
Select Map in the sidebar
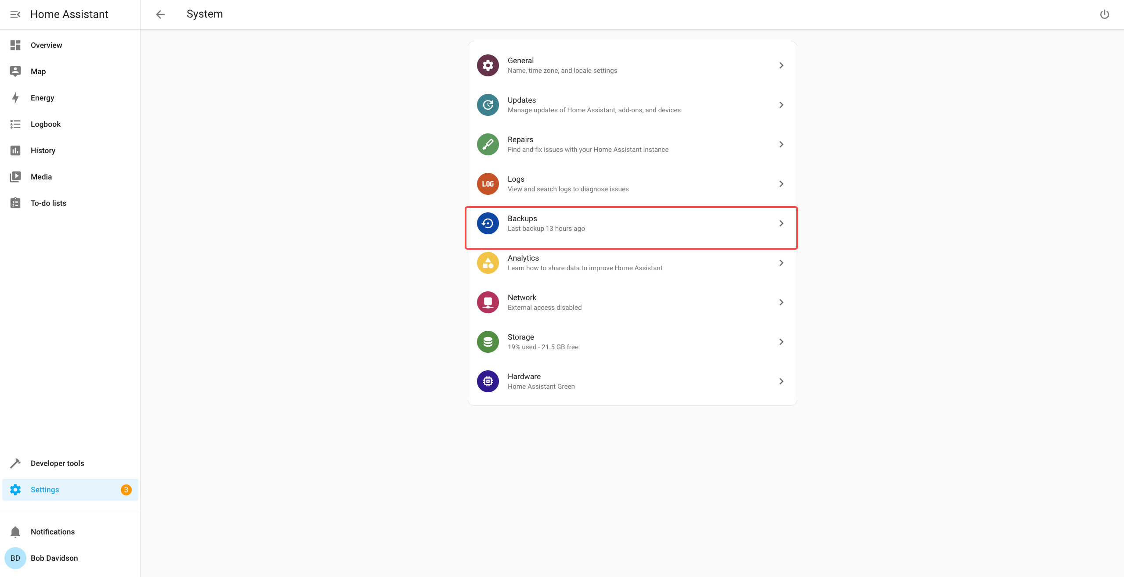pyautogui.click(x=70, y=72)
